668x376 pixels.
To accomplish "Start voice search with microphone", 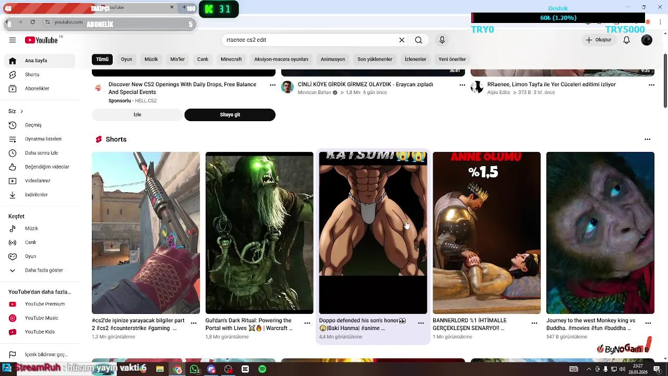I will 442,40.
